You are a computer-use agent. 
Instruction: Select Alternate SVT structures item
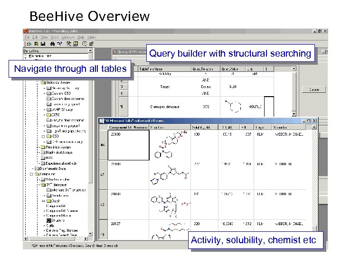point(69,190)
